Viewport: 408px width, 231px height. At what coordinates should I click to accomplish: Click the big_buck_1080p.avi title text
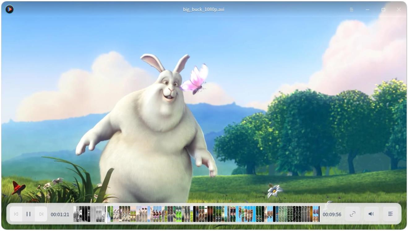pyautogui.click(x=204, y=10)
